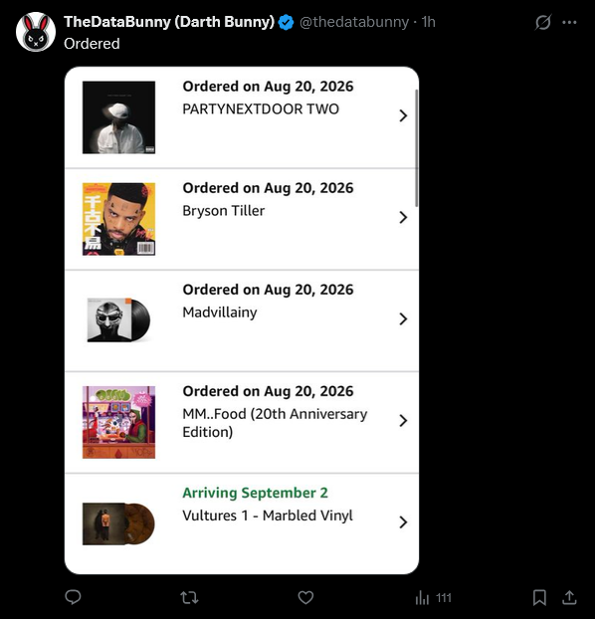Expand the Bryson Tiller order chevron
Screen dimensions: 595x619
403,217
